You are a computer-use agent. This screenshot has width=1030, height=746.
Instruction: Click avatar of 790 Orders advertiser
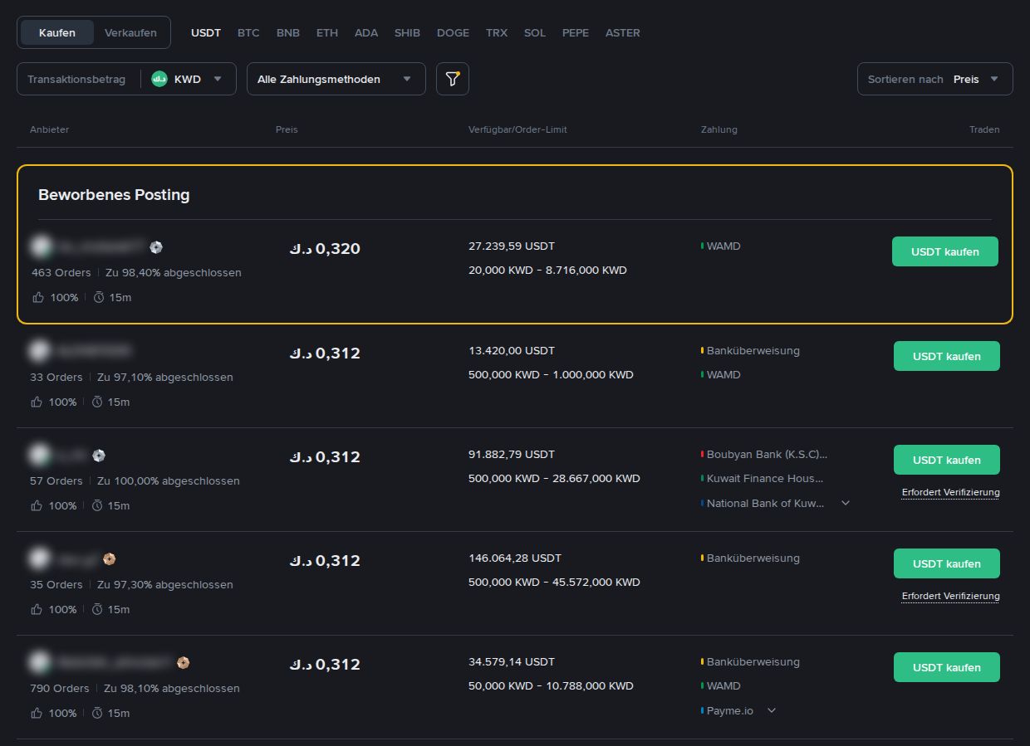click(x=38, y=662)
